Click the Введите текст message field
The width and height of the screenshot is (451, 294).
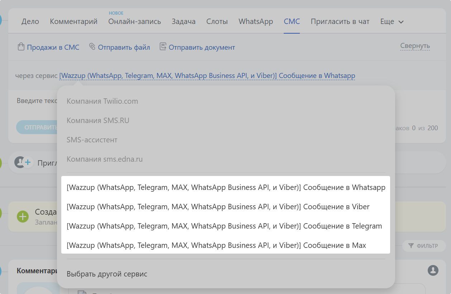tap(36, 101)
